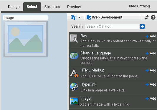The height and width of the screenshot is (110, 157).
Task: Select the Hyperlink entry title
Action: coord(88,84)
